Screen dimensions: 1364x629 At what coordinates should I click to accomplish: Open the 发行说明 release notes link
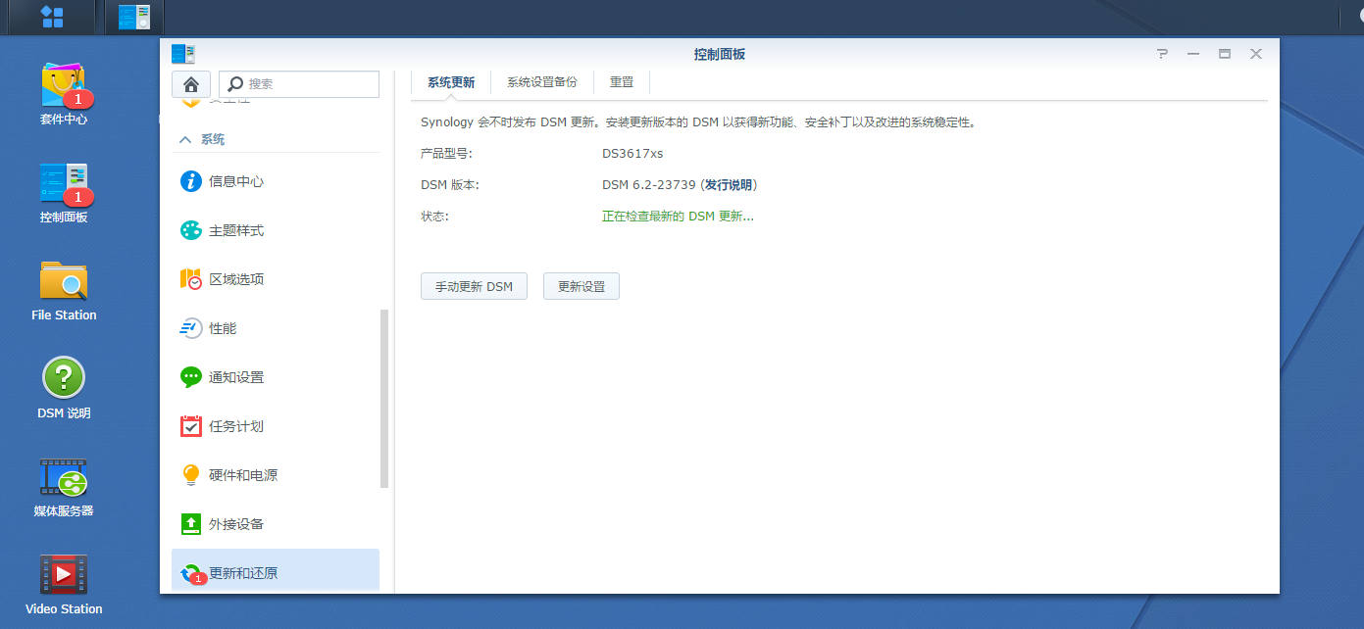click(x=729, y=185)
